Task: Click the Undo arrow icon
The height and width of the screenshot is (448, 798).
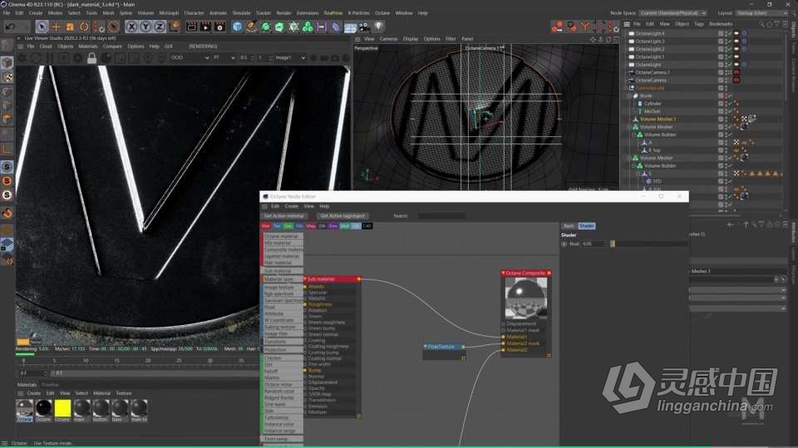Action: (x=10, y=27)
